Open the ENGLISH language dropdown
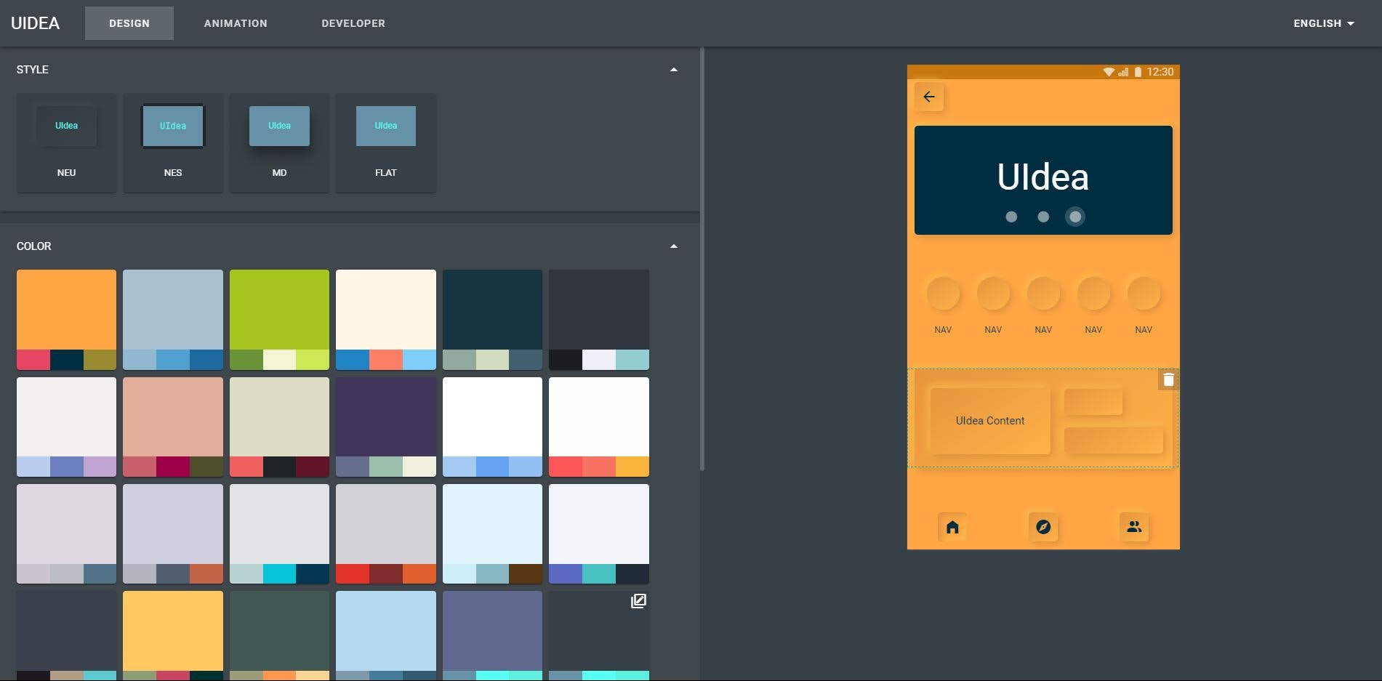The width and height of the screenshot is (1382, 681). pyautogui.click(x=1322, y=23)
